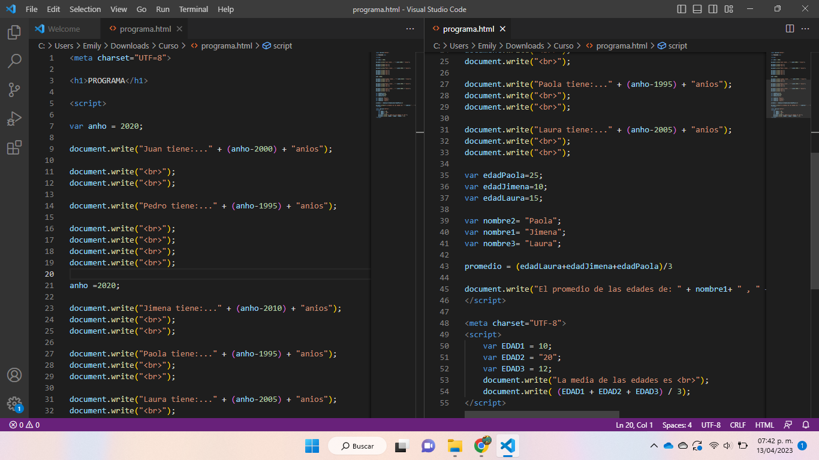Viewport: 819px width, 460px height.
Task: Open File Explorer from the taskbar
Action: [455, 446]
